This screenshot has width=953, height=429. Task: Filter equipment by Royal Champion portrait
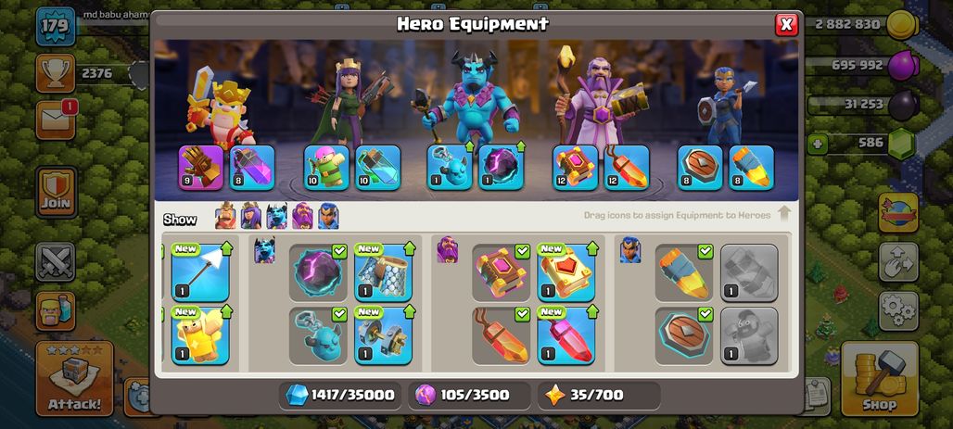coord(328,216)
